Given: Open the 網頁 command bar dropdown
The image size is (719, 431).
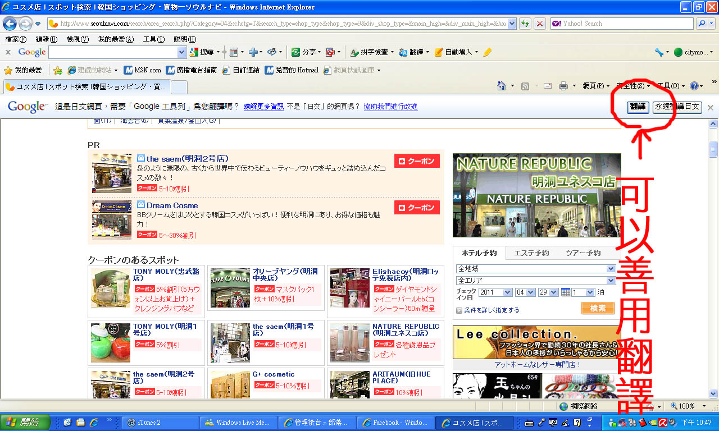Looking at the screenshot, I should 596,86.
